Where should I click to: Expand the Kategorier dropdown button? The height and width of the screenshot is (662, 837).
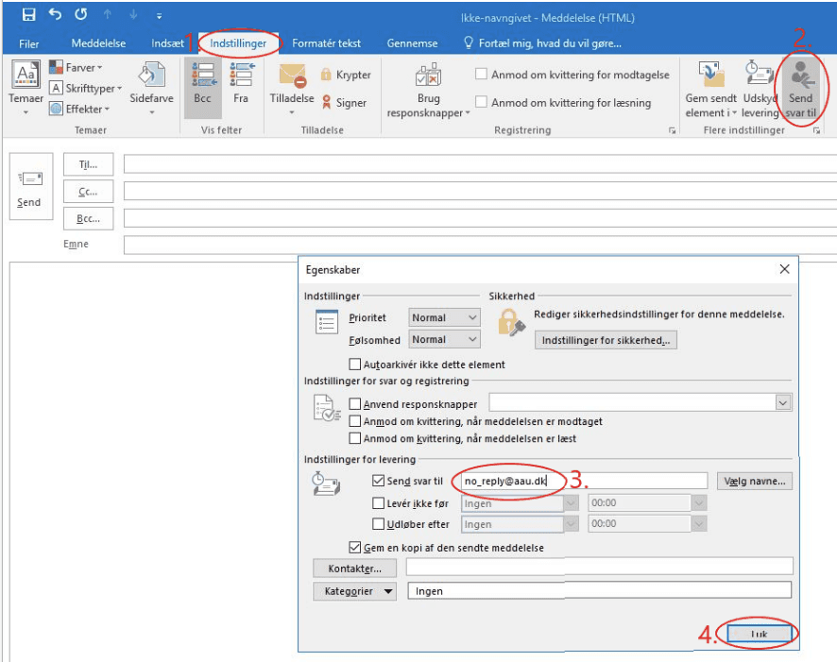coord(355,591)
